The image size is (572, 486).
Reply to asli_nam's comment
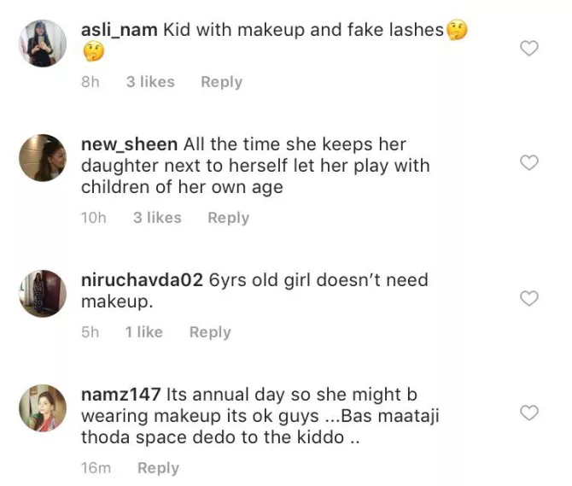pyautogui.click(x=221, y=82)
